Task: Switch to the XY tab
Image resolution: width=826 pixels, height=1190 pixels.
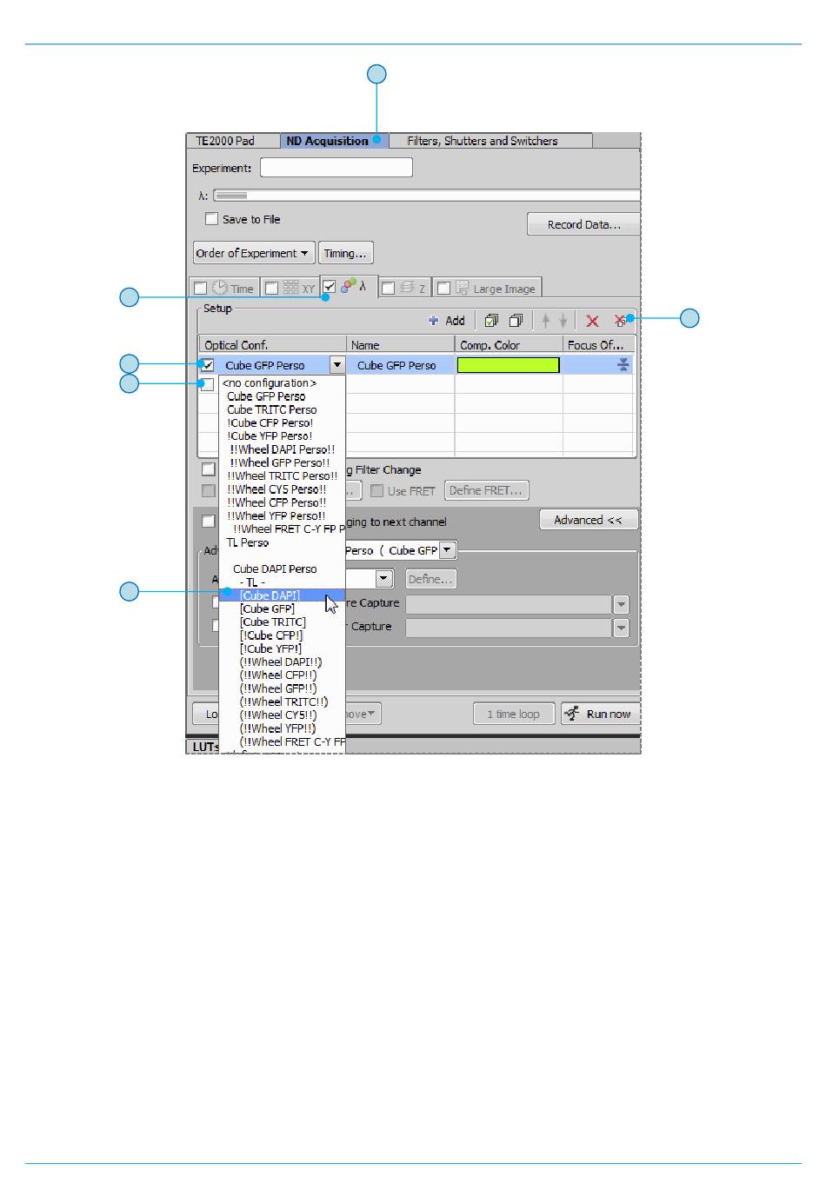Action: coord(290,289)
